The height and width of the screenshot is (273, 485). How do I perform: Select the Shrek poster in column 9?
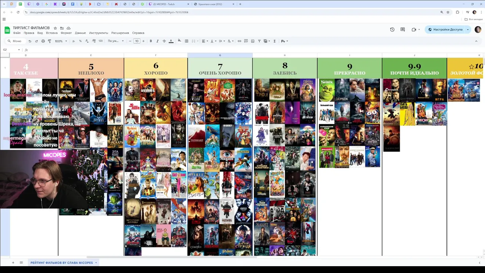pos(327,90)
